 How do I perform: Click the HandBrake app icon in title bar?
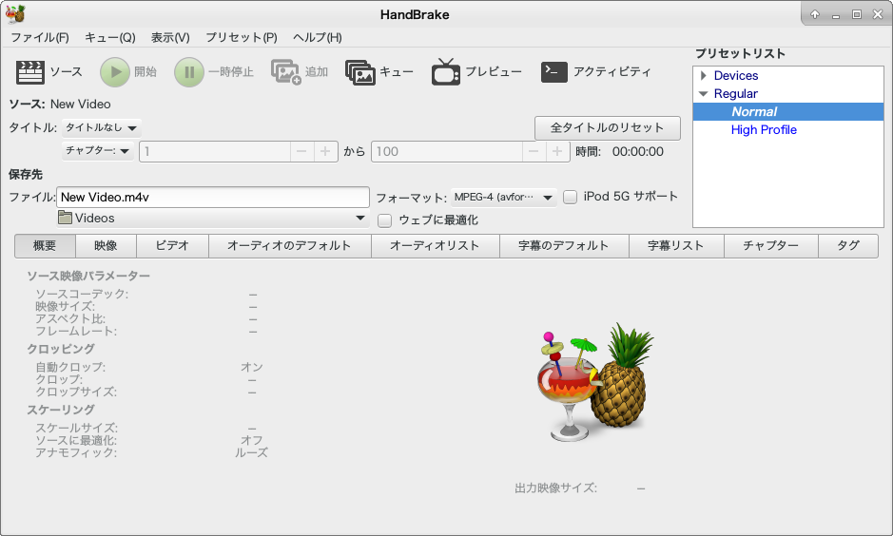[x=15, y=13]
